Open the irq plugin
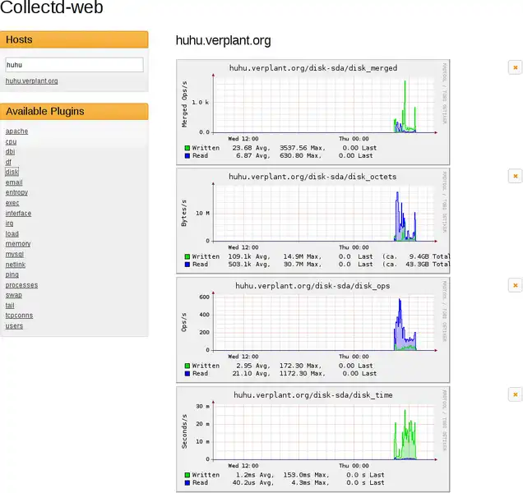 [9, 223]
